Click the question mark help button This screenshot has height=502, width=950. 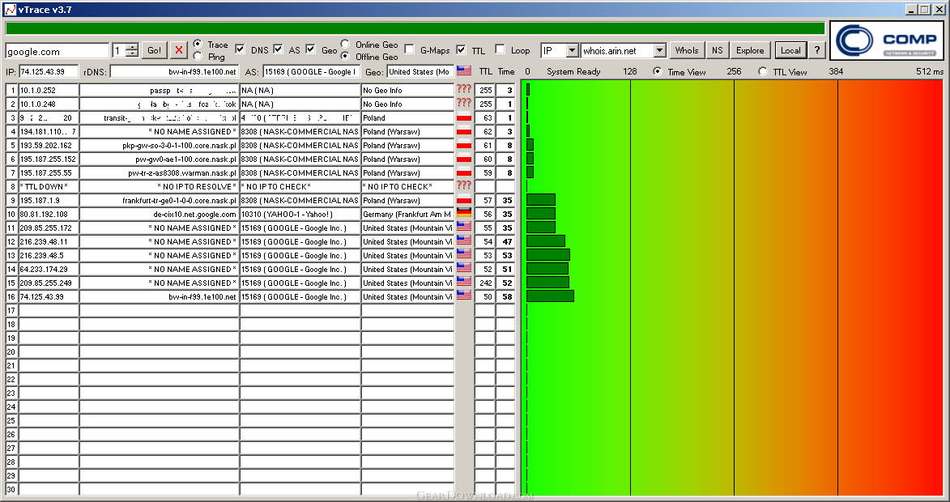[x=816, y=50]
